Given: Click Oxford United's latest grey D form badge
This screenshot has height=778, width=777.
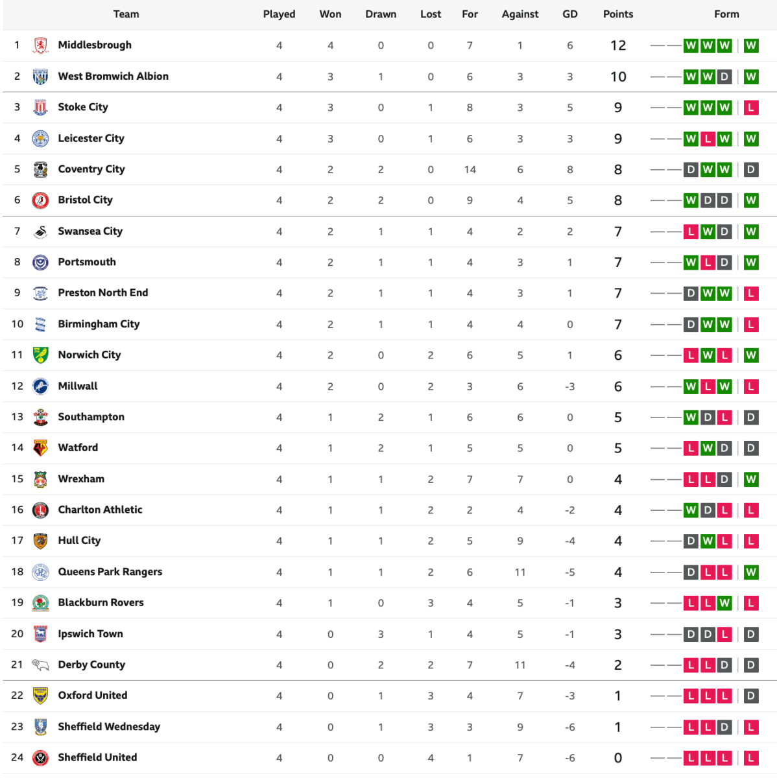Looking at the screenshot, I should click(x=751, y=696).
